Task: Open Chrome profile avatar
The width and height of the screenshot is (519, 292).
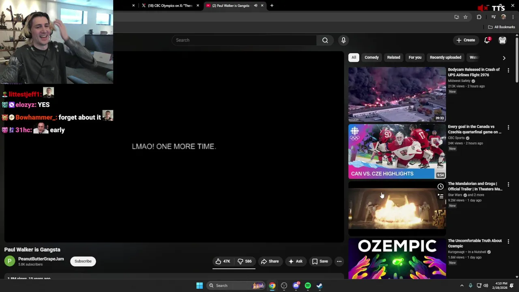Action: coord(504,17)
